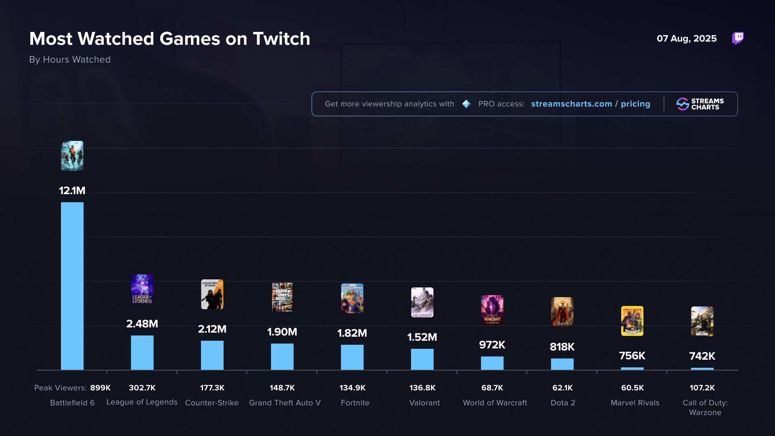Click the Valorant game name
Image resolution: width=775 pixels, height=436 pixels.
(x=425, y=403)
